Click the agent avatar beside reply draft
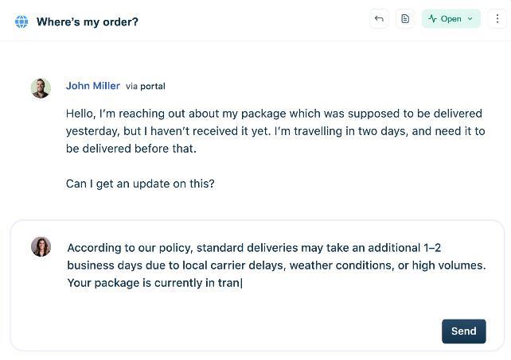Image resolution: width=511 pixels, height=360 pixels. [41, 246]
